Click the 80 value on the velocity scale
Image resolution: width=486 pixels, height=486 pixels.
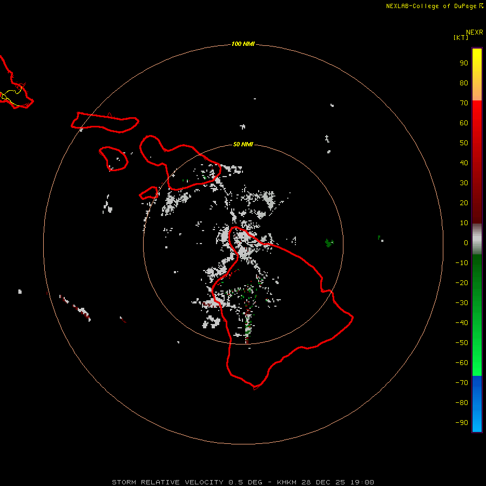pyautogui.click(x=464, y=83)
